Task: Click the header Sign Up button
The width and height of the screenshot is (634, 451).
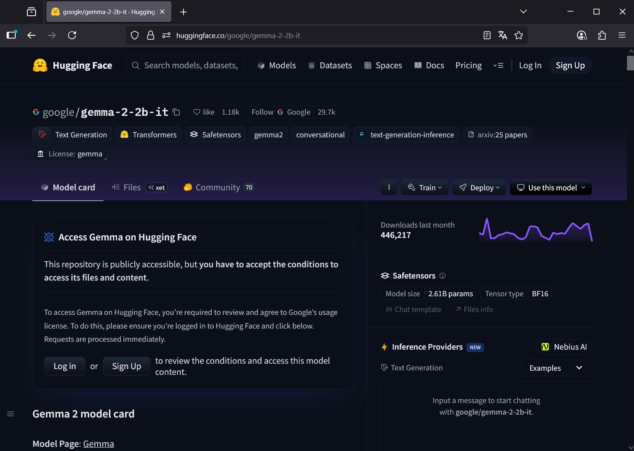Action: click(570, 65)
